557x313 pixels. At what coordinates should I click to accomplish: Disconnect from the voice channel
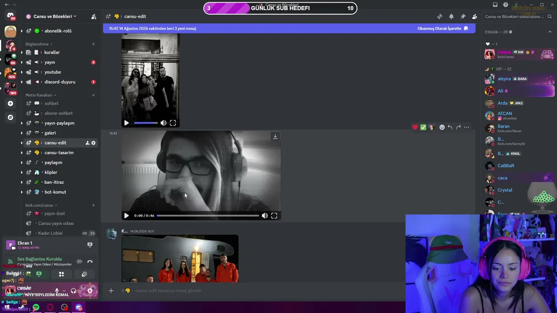pyautogui.click(x=90, y=262)
